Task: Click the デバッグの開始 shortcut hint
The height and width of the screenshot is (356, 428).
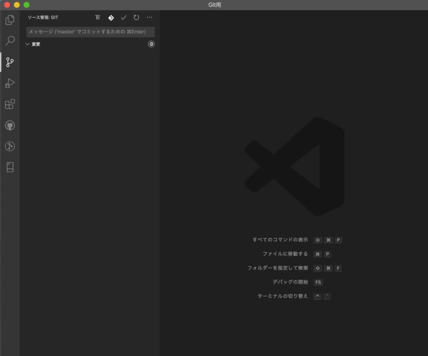Action: pos(290,282)
